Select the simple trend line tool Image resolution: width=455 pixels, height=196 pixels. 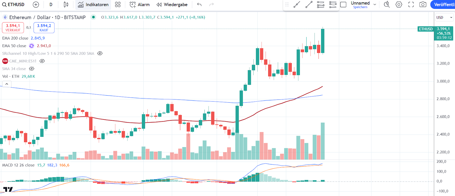click(309, 5)
